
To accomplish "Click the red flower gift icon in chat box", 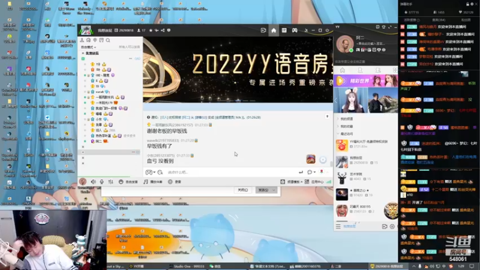I will 322,172.
